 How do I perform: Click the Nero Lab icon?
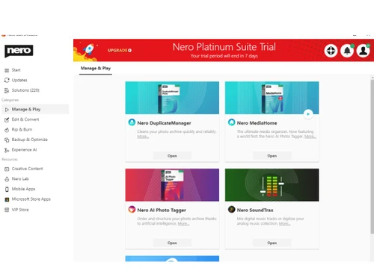tap(7, 179)
